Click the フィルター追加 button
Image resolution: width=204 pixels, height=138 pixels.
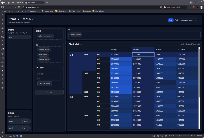pos(45,83)
